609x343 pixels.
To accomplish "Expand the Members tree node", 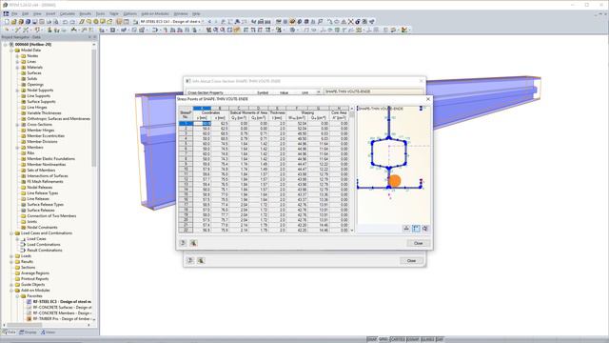I will click(17, 148).
